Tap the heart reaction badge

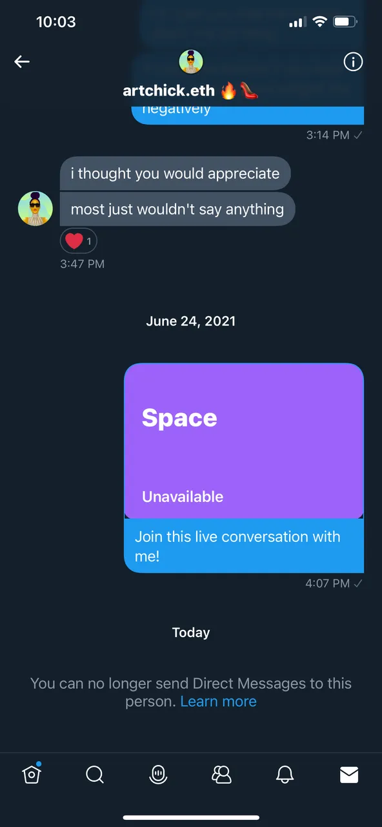[x=79, y=242]
